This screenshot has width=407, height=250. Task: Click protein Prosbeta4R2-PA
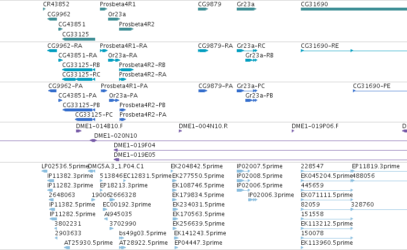(x=122, y=120)
